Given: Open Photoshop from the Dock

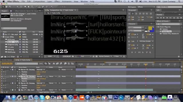Looking at the screenshot, I should (x=116, y=97).
